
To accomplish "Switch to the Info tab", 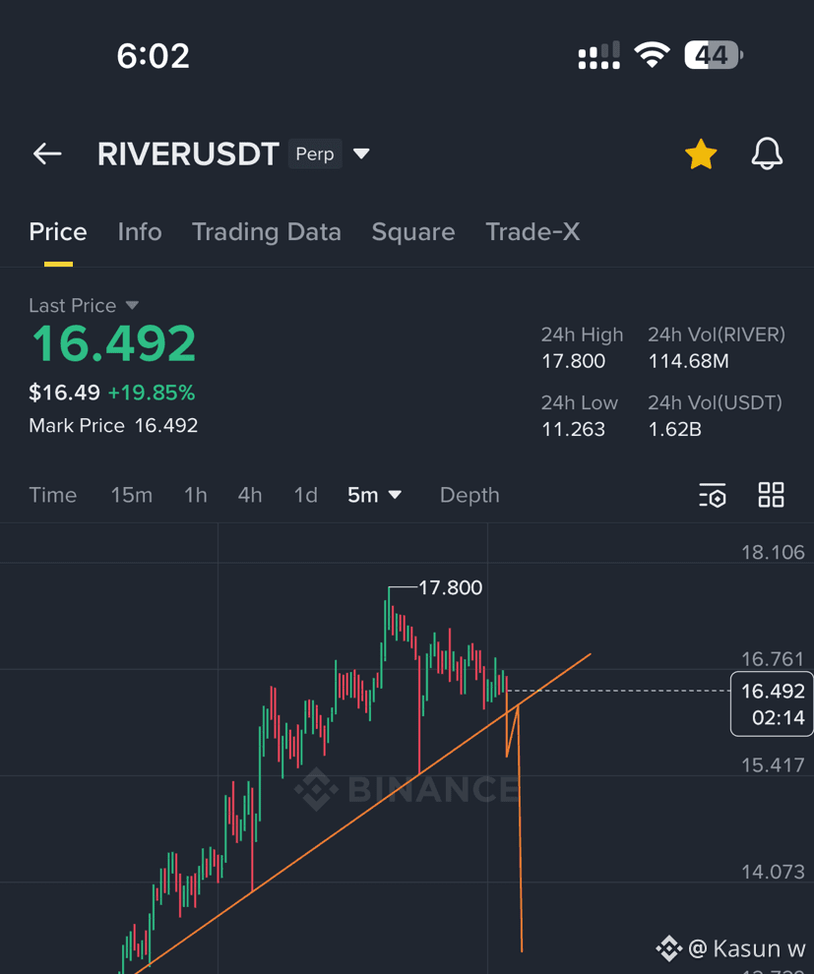I will coord(140,232).
